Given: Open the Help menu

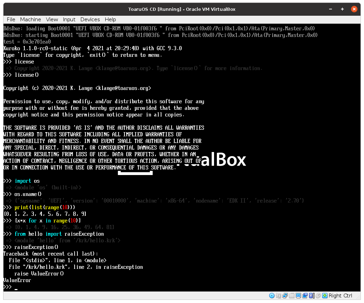Looking at the screenshot, I should [110, 20].
